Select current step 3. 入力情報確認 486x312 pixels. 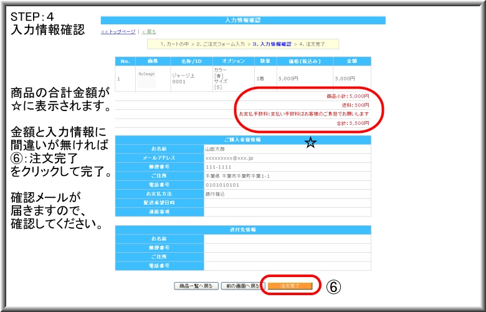pos(272,44)
